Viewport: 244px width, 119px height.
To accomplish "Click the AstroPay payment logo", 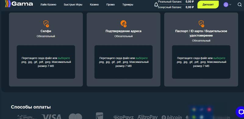I will 148,117.
